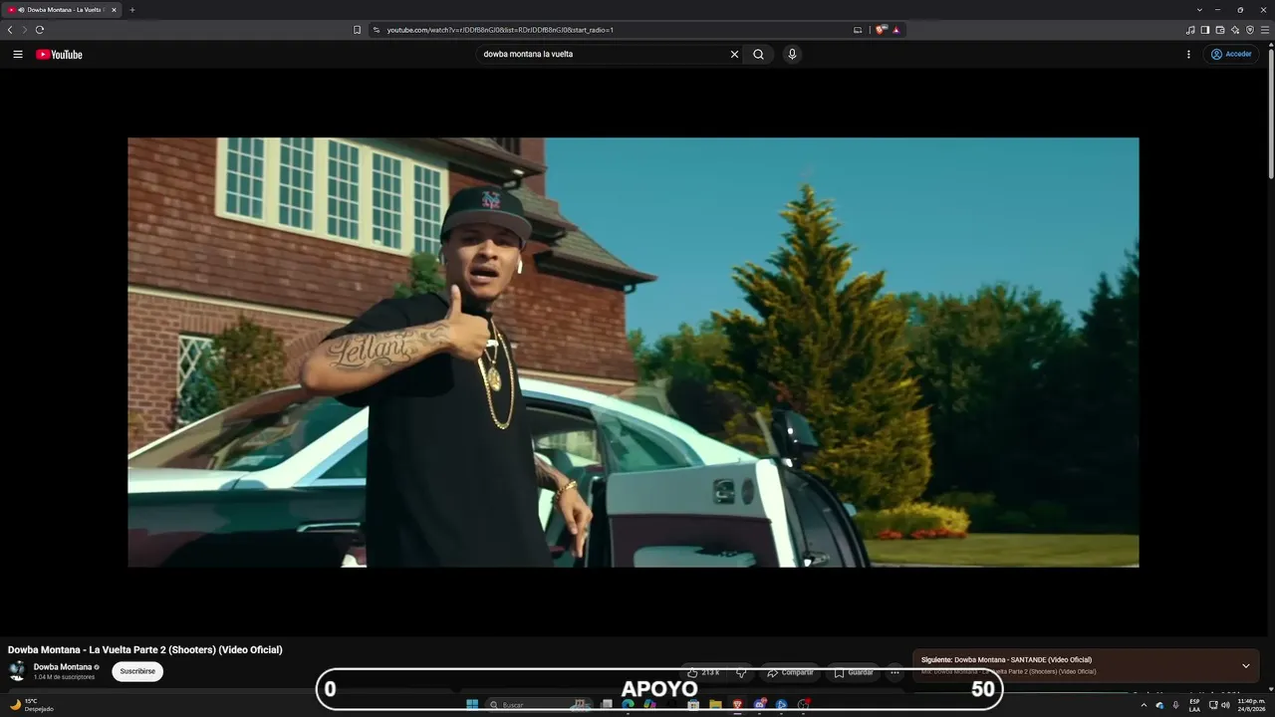Screen dimensions: 1275x717
Task: Start voice search with the microphone
Action: [792, 55]
